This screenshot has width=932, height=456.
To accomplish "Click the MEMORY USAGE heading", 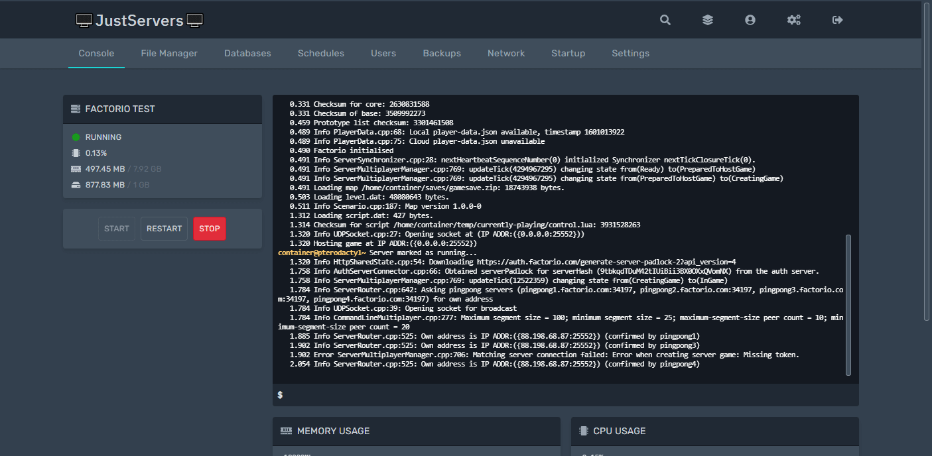I will [334, 431].
